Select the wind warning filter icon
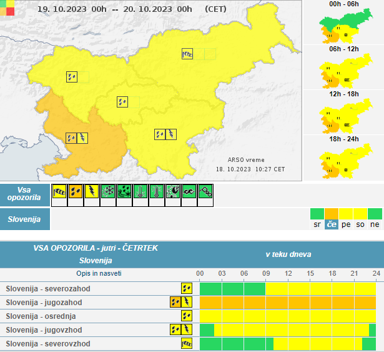 pyautogui.click(x=59, y=192)
